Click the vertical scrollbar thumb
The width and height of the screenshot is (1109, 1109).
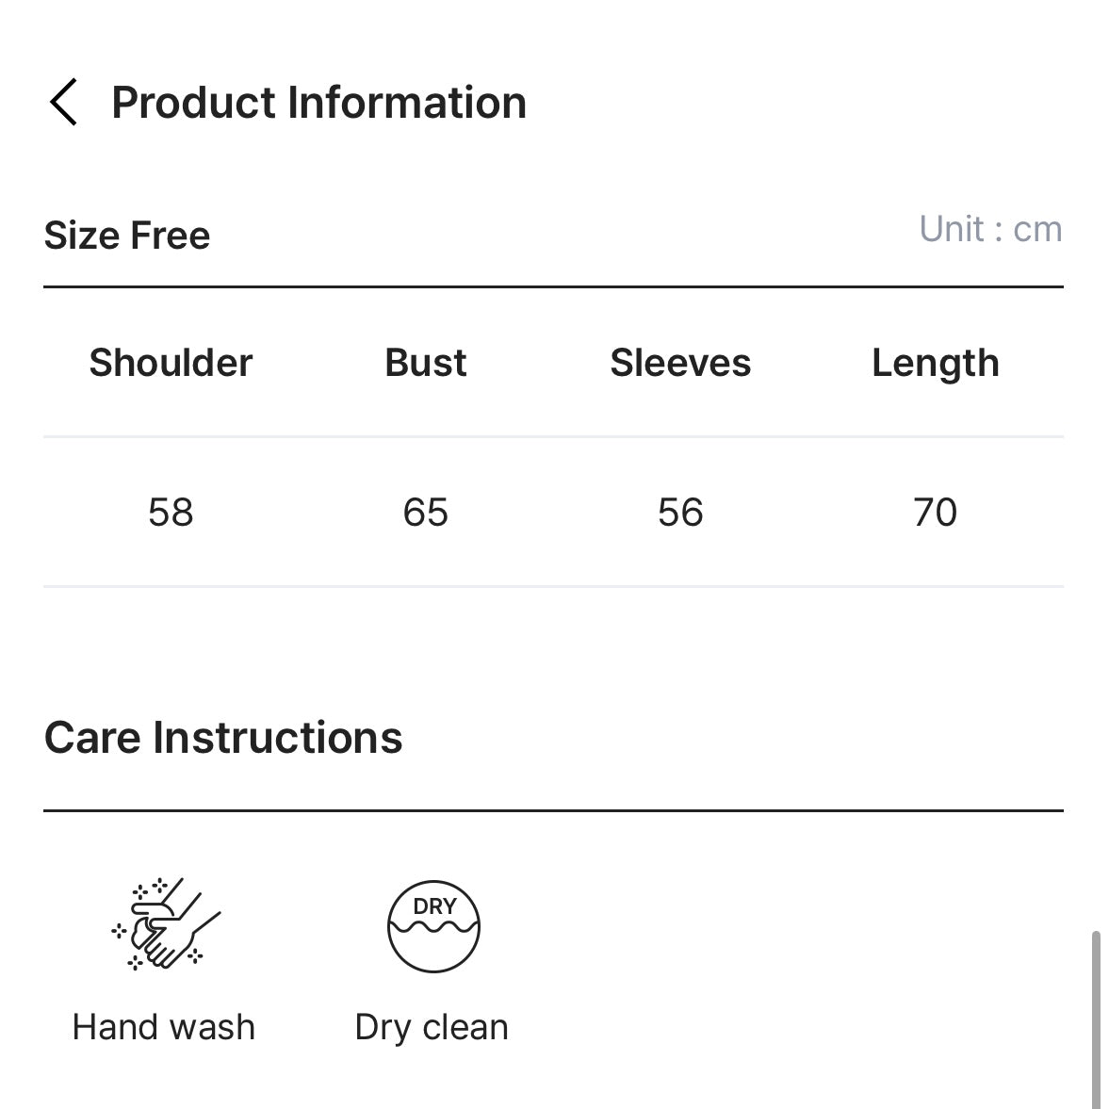point(1096,1018)
